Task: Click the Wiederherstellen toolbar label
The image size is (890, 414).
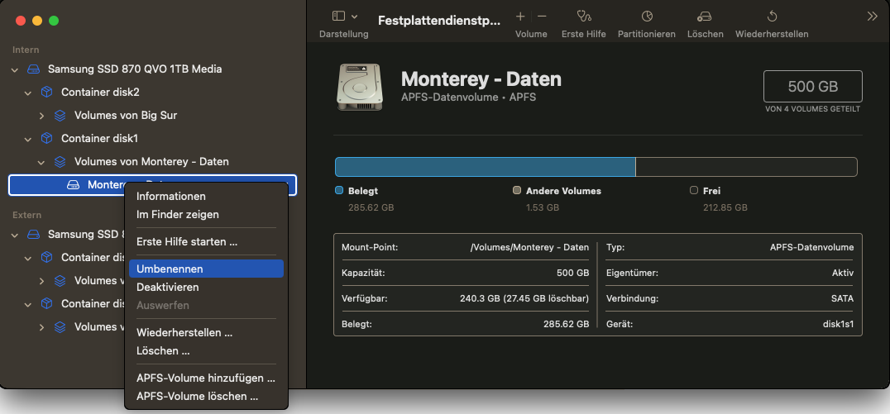Action: (772, 34)
